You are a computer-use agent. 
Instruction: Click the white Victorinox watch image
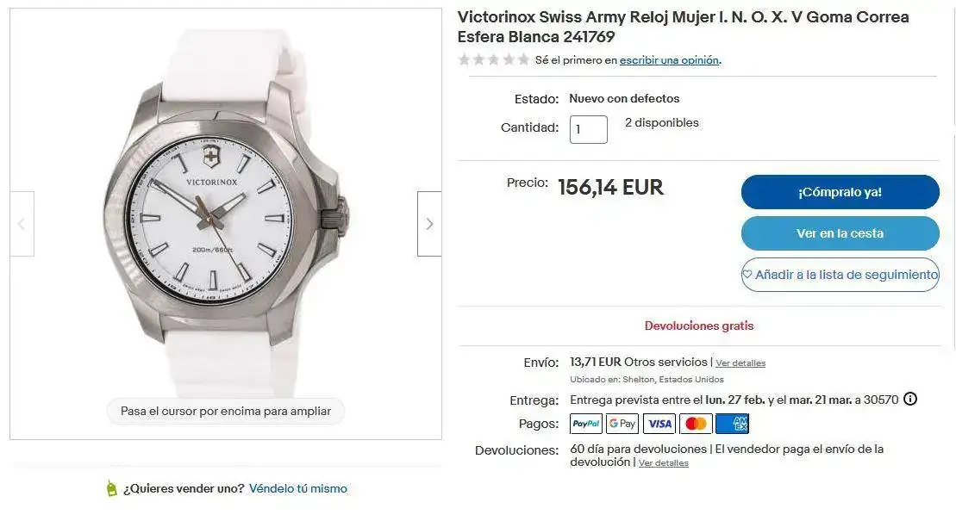(226, 214)
